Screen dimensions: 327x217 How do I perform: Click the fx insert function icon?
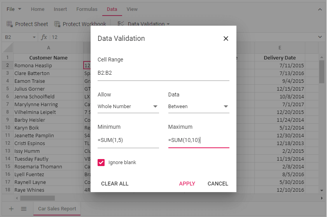44,37
